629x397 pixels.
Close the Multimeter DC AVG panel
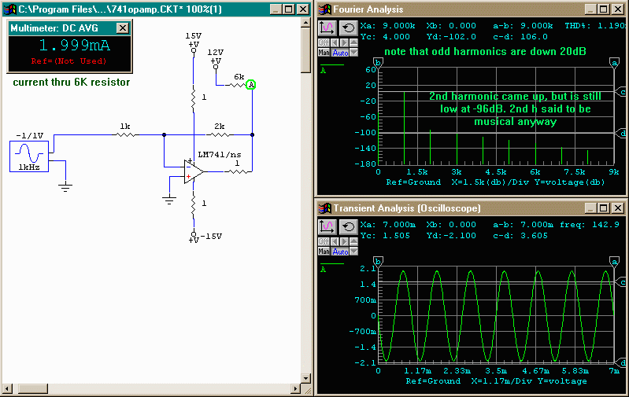click(x=122, y=28)
